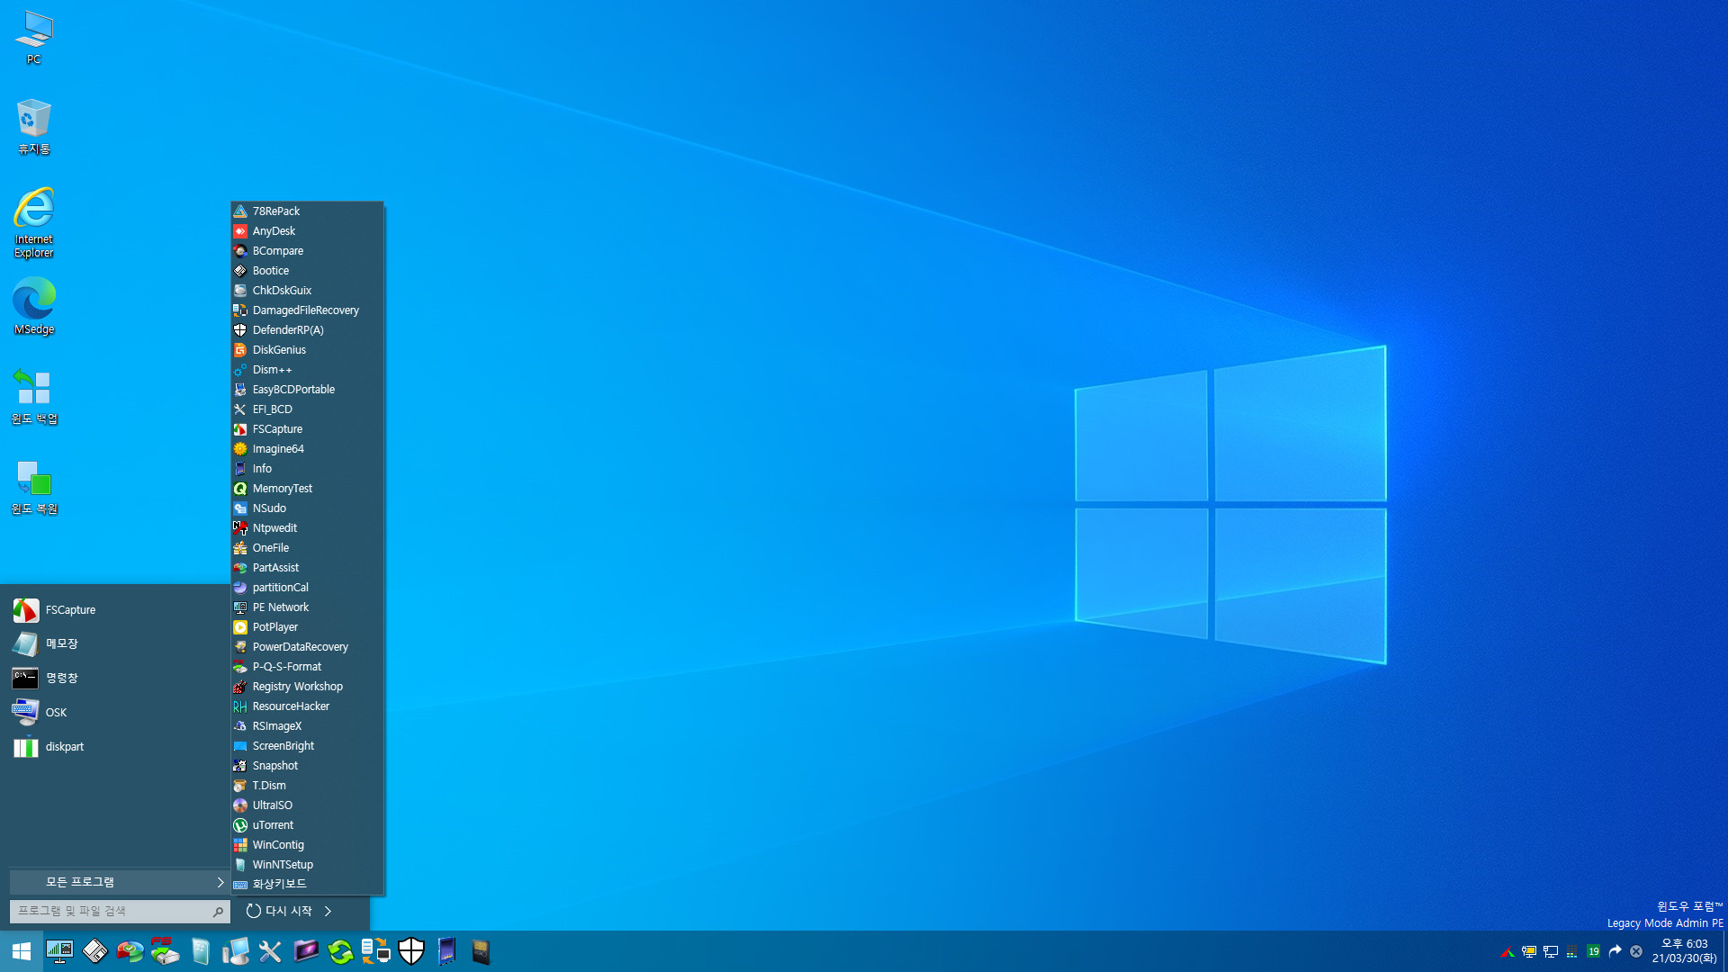Image resolution: width=1728 pixels, height=972 pixels.
Task: Open 명령창 from pinned start list
Action: tap(115, 679)
